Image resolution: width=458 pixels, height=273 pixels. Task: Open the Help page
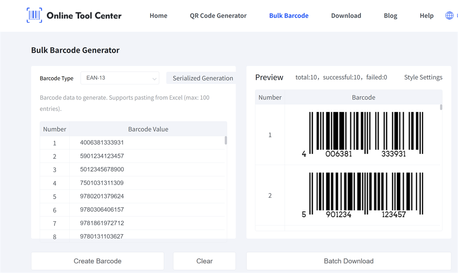point(426,15)
